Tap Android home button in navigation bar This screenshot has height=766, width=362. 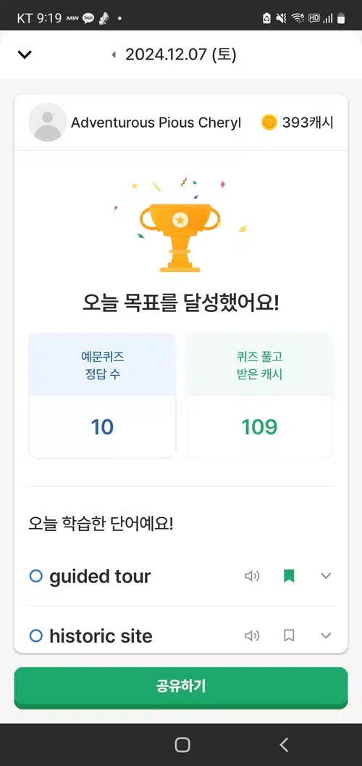[182, 744]
